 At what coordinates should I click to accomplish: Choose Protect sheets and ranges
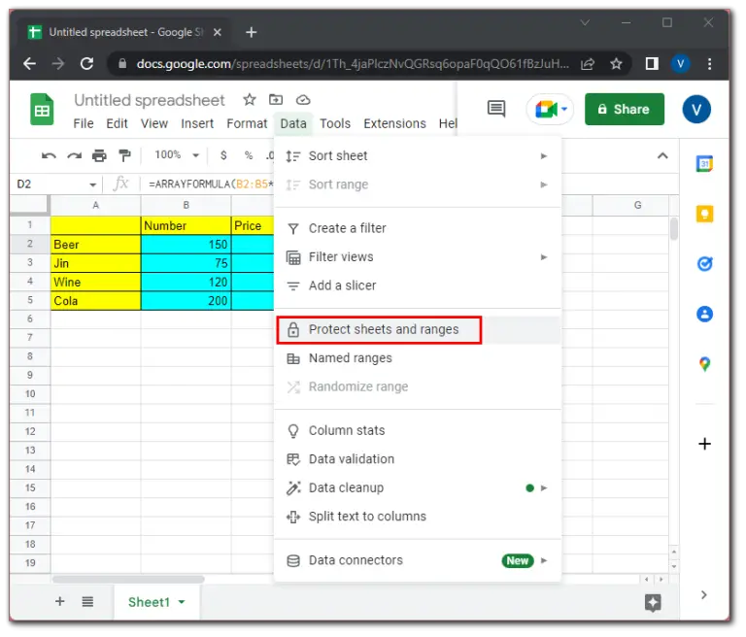click(418, 330)
